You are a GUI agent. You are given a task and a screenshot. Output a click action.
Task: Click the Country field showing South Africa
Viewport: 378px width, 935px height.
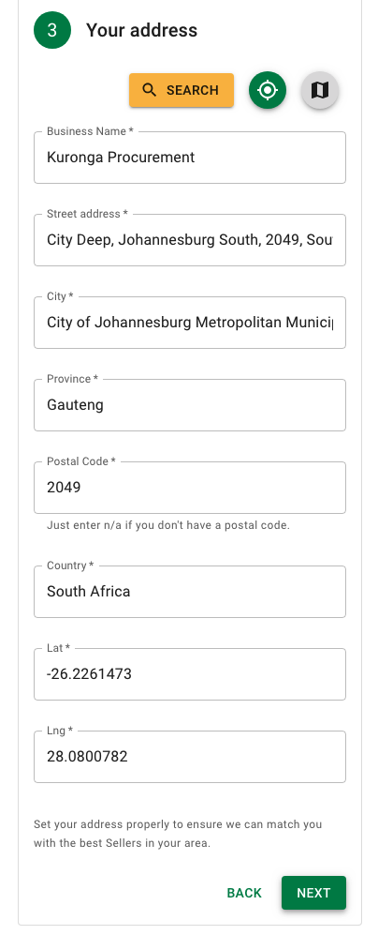pyautogui.click(x=190, y=592)
